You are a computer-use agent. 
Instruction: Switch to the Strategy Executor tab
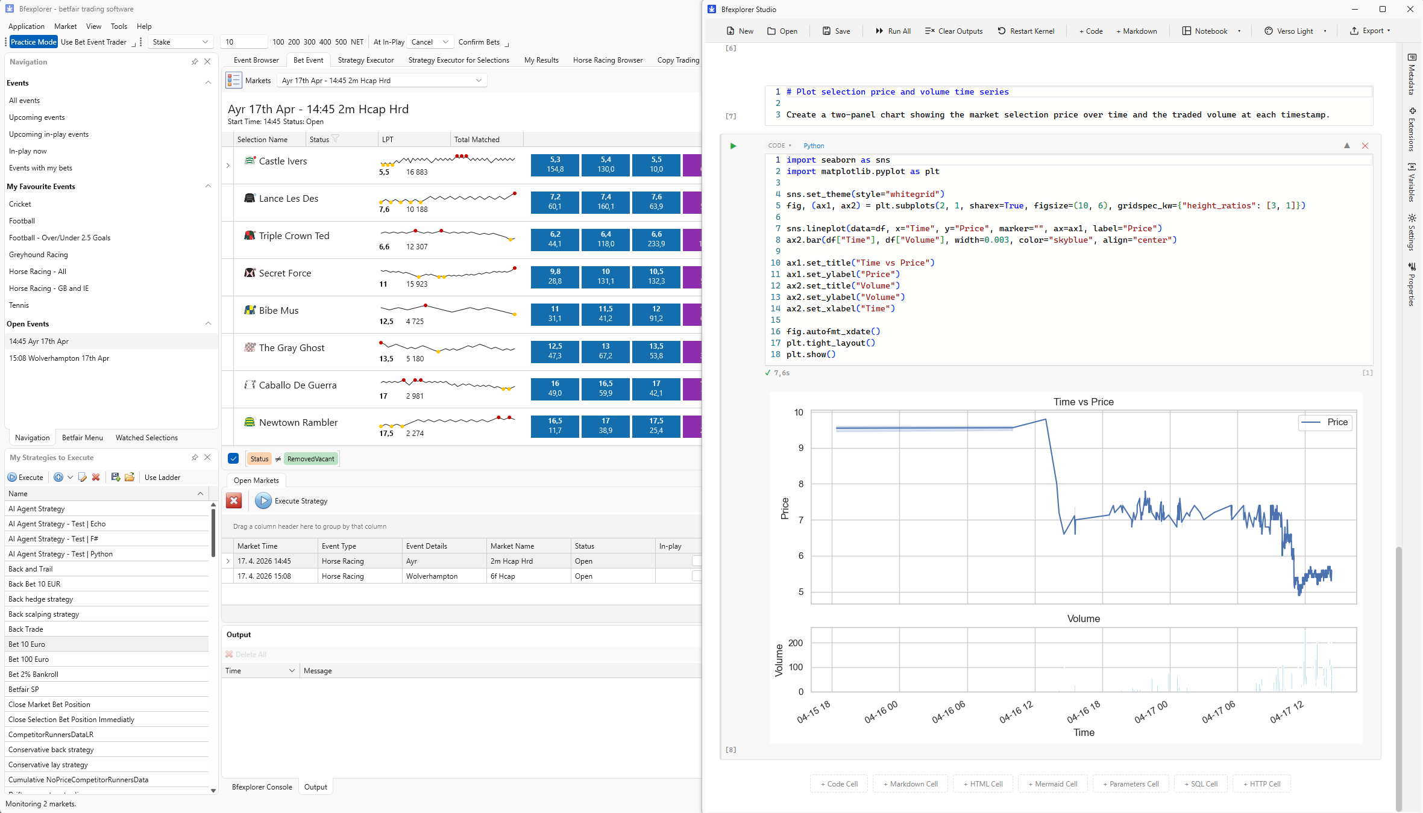tap(365, 60)
